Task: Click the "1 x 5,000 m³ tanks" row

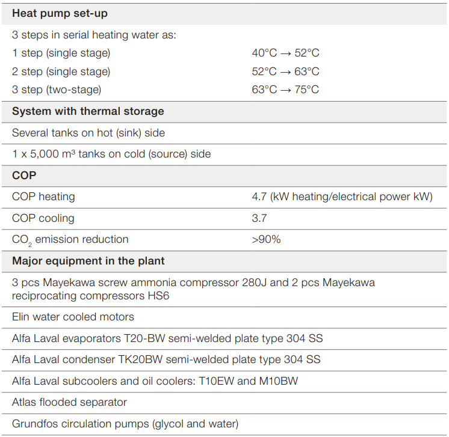Action: point(111,154)
